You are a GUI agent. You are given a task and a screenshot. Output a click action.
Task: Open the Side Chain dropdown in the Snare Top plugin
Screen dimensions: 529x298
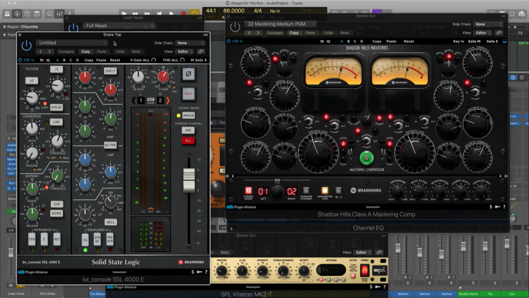(190, 43)
